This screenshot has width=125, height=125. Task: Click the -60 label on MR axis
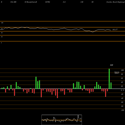[122, 102]
